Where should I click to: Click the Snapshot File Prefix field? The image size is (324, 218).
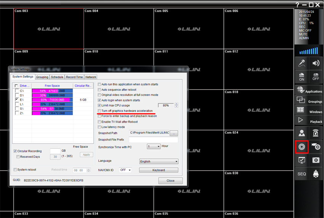[154, 140]
